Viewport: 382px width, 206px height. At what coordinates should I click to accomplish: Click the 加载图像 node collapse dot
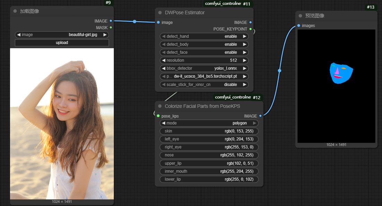[15, 11]
